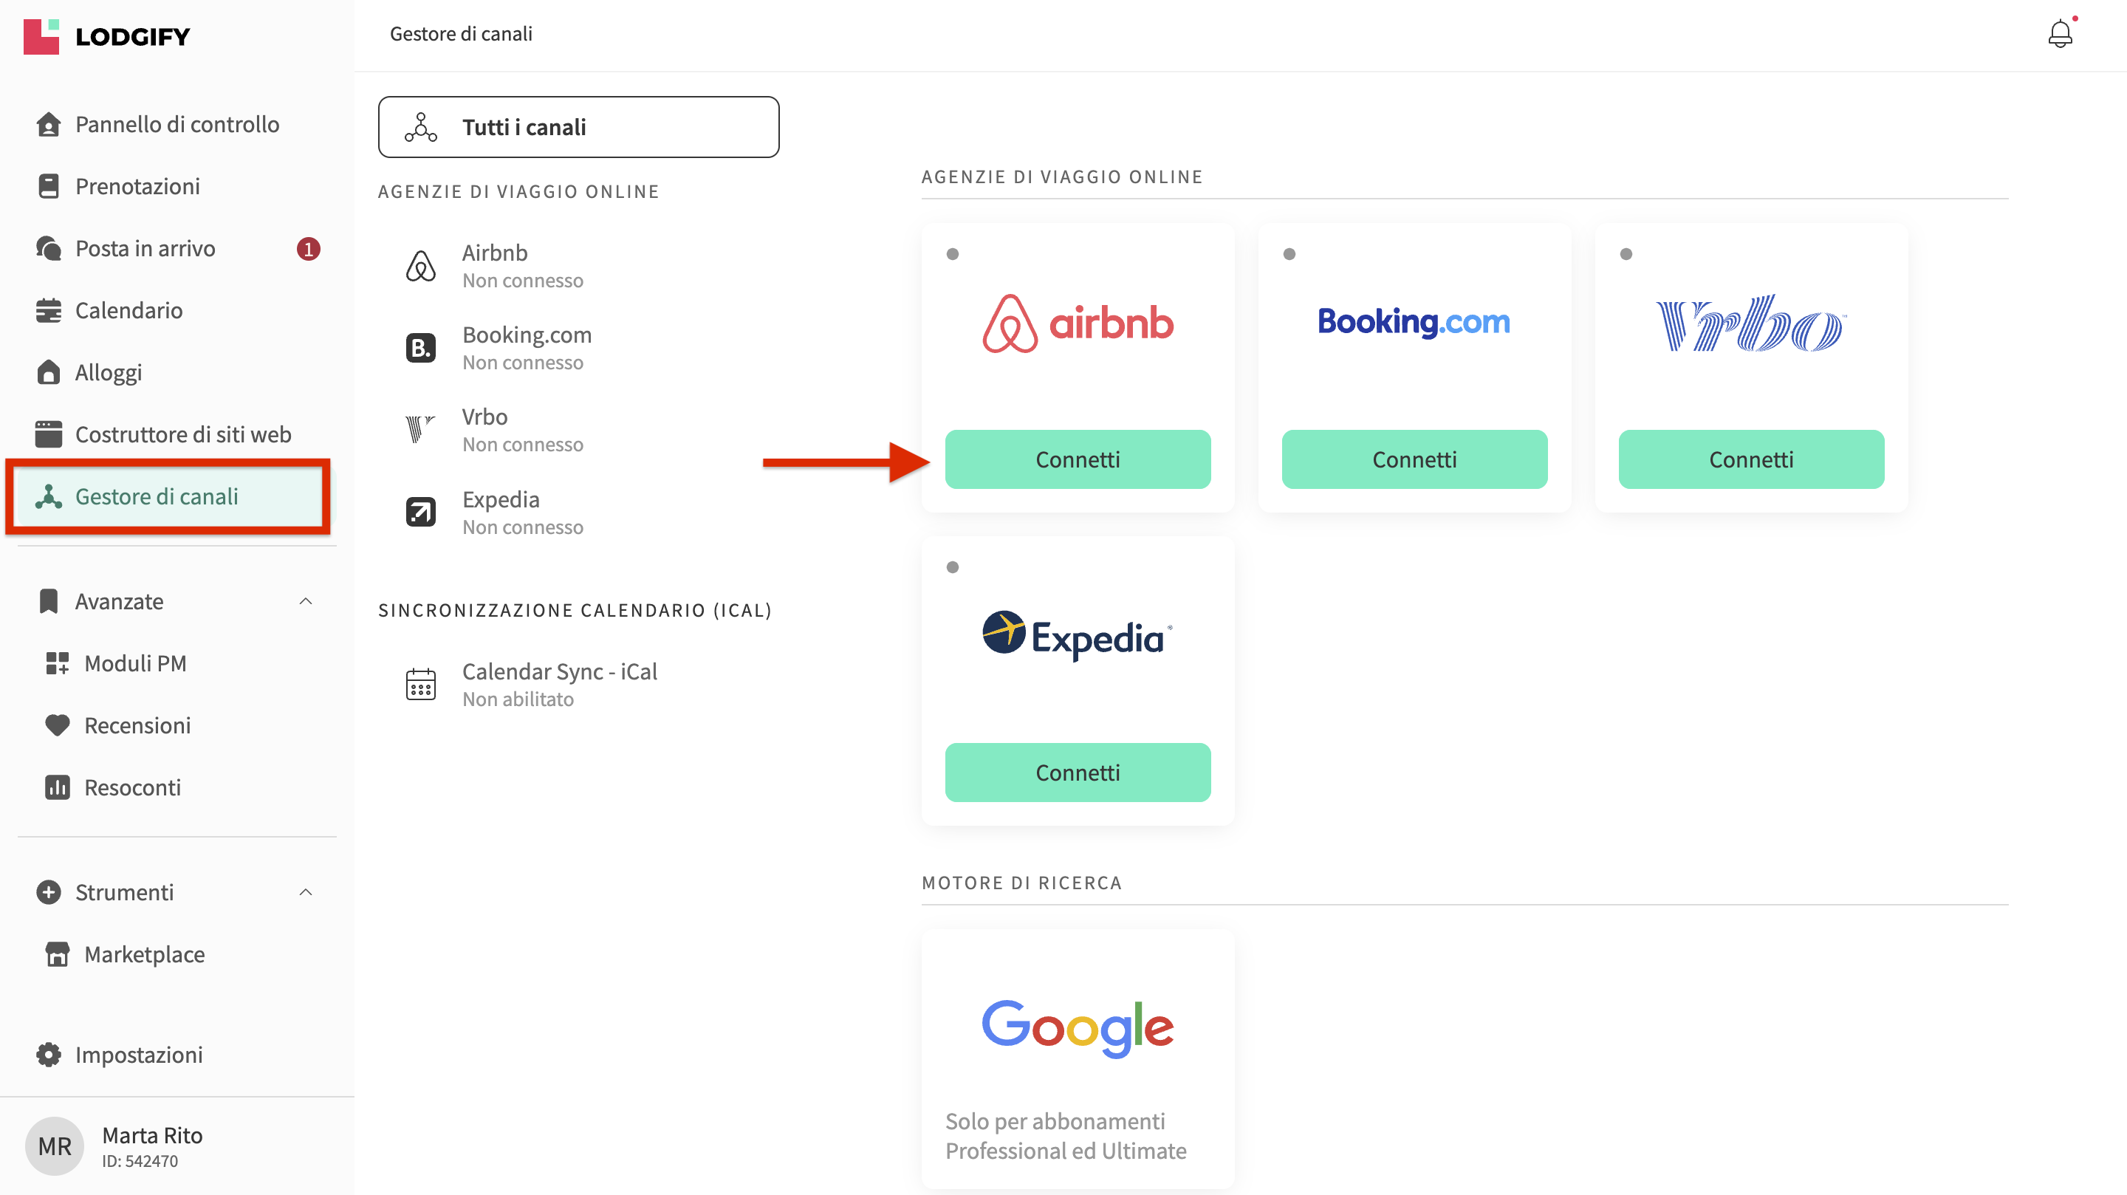Click Connetti button under Booking.com
Image resolution: width=2127 pixels, height=1195 pixels.
[x=1414, y=459]
